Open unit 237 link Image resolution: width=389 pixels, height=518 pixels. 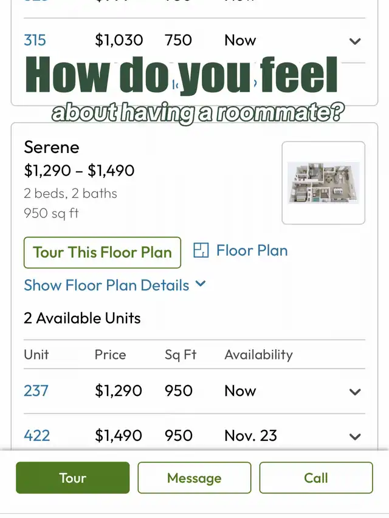pos(36,391)
